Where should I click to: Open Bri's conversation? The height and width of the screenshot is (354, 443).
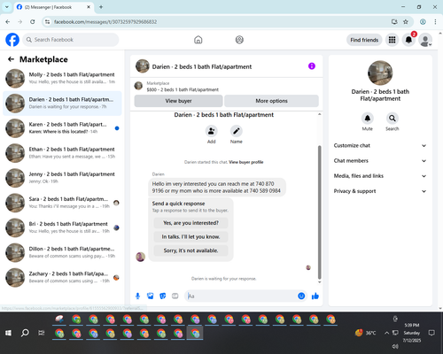click(x=62, y=227)
